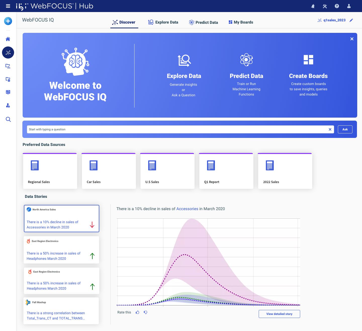Screen dimensions: 362x331
Task: Select the North America Sales data story
Action: (x=62, y=219)
